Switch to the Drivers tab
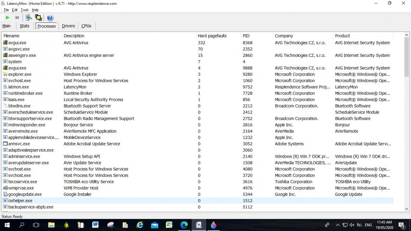Image resolution: width=411 pixels, height=231 pixels. 68,26
